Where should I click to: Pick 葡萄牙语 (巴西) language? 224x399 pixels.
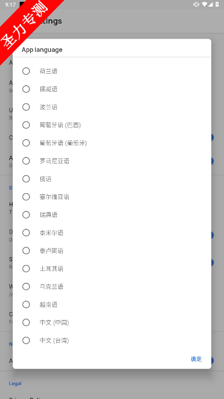coord(112,125)
